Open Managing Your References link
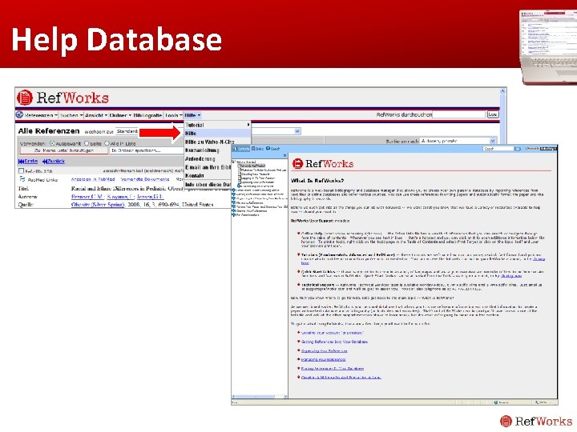This screenshot has width=577, height=432. tap(324, 359)
